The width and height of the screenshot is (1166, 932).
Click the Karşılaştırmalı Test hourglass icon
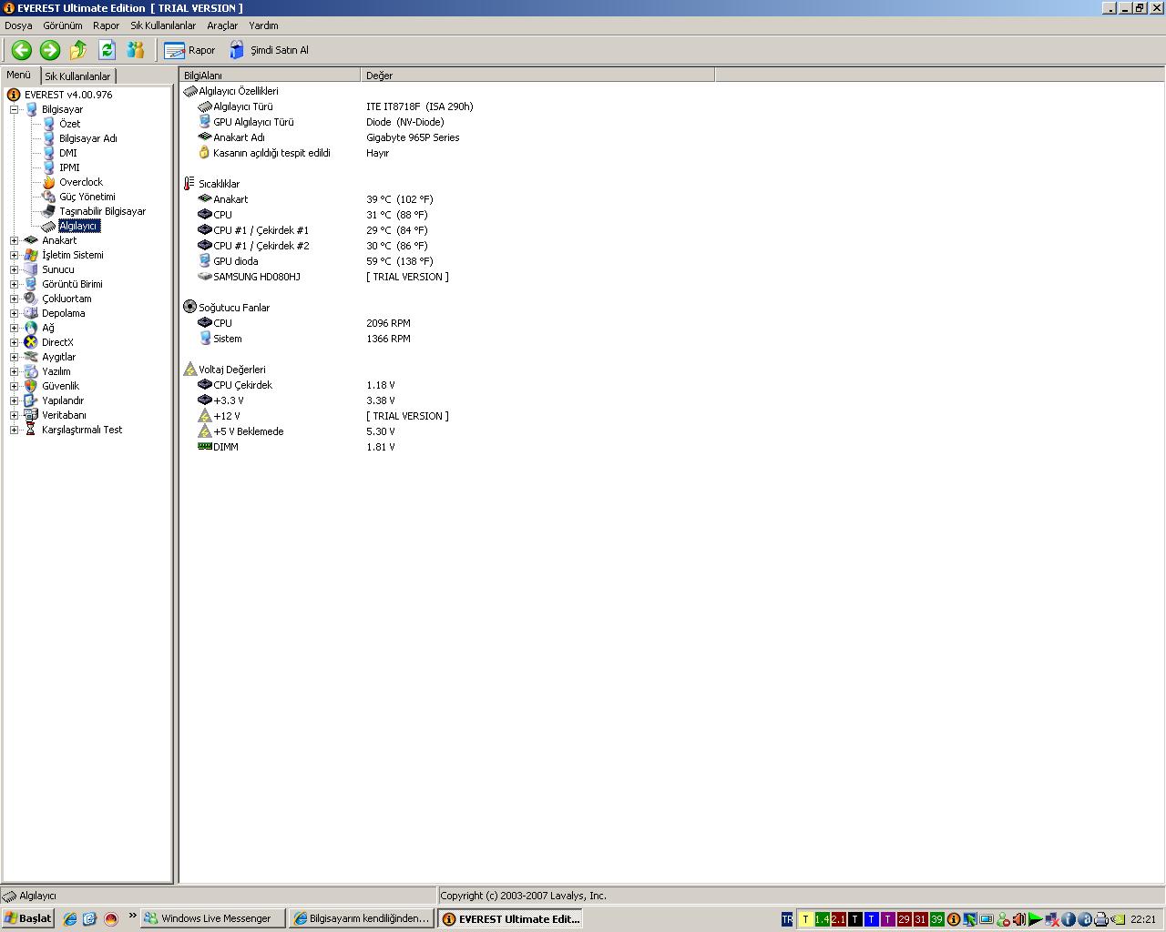31,430
